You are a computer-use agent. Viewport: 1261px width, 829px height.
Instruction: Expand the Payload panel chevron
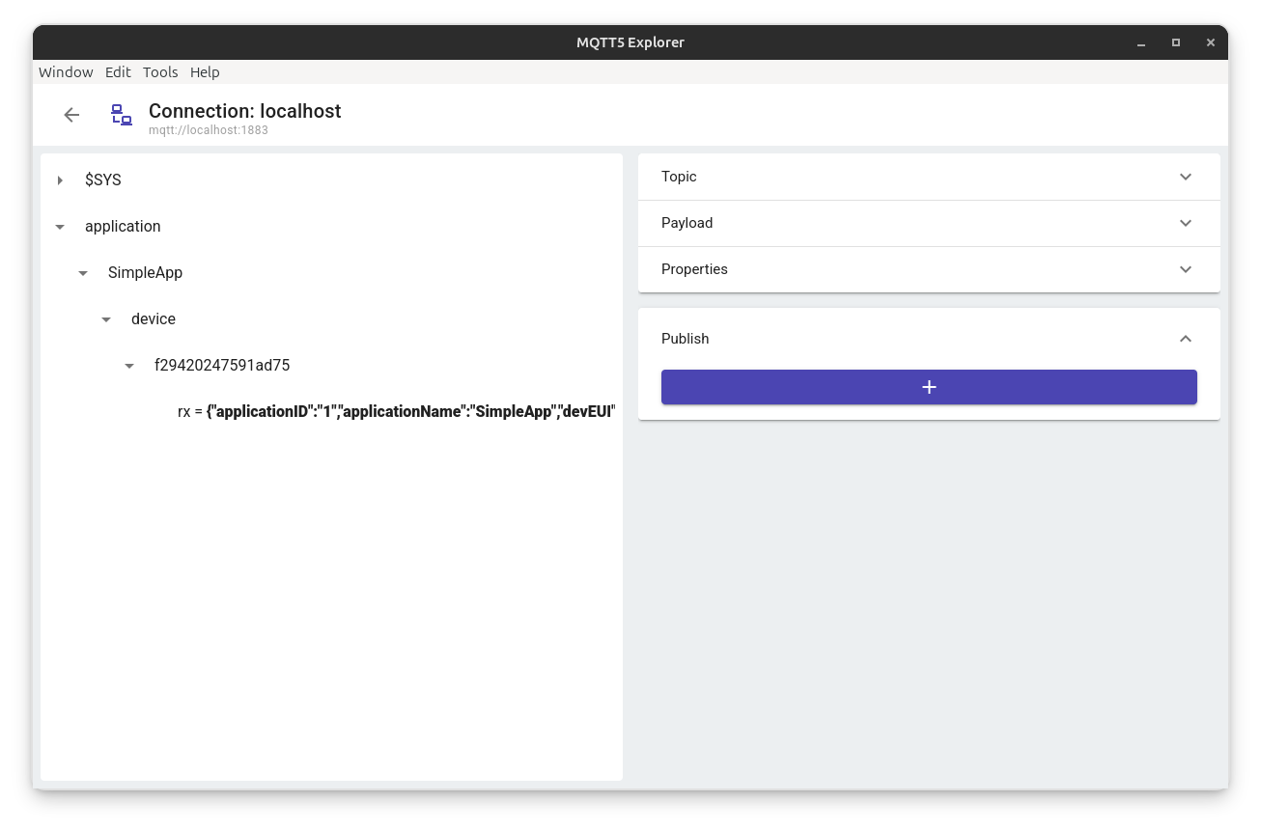(x=1186, y=223)
